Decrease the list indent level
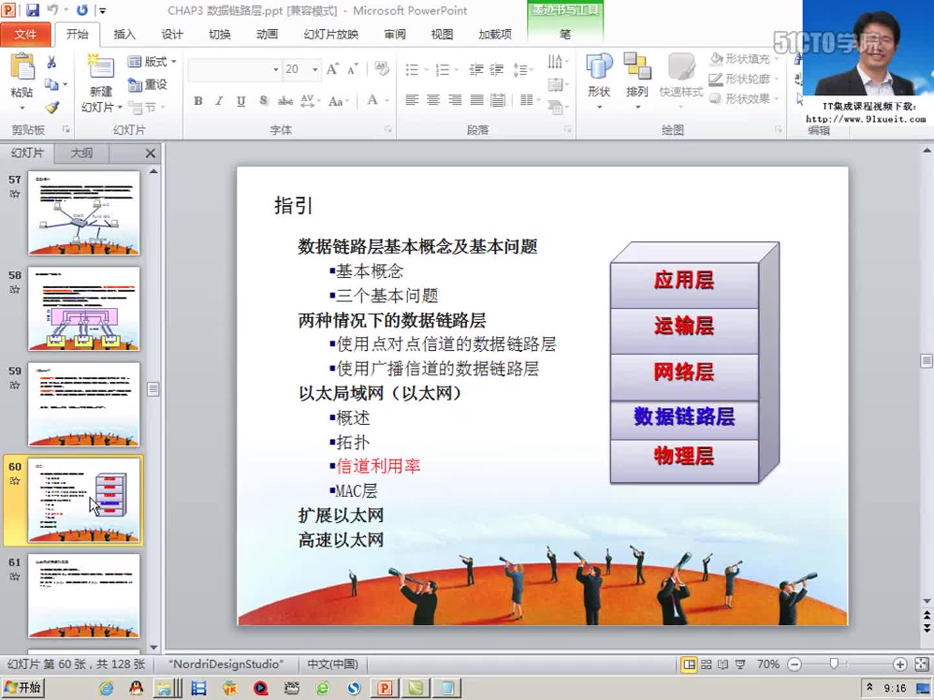Screen dimensions: 934x700 point(476,69)
